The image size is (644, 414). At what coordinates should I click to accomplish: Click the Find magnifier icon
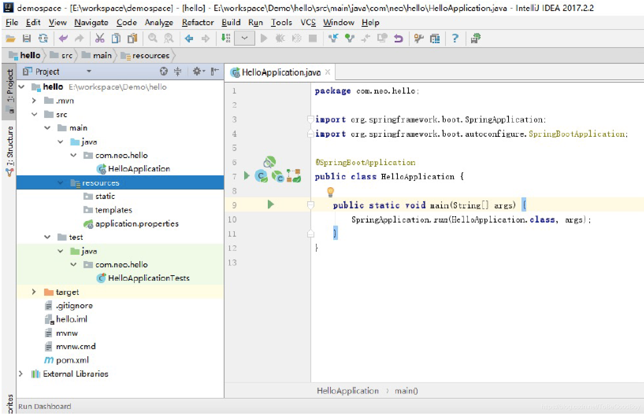152,39
